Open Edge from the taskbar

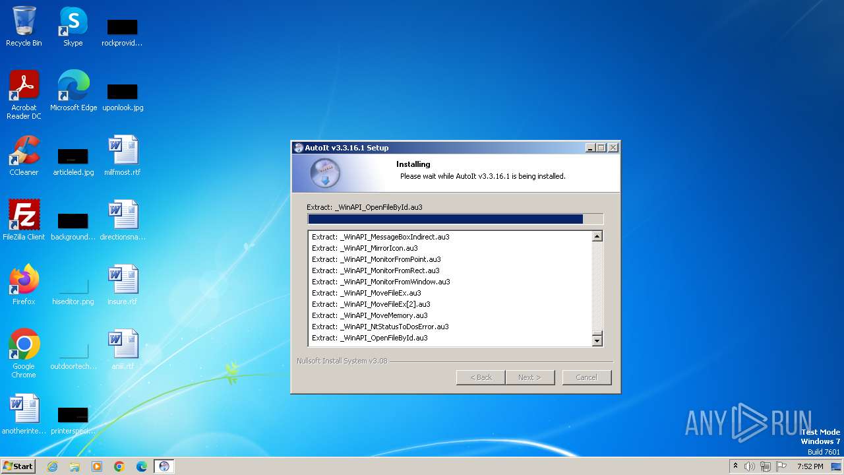[x=142, y=466]
